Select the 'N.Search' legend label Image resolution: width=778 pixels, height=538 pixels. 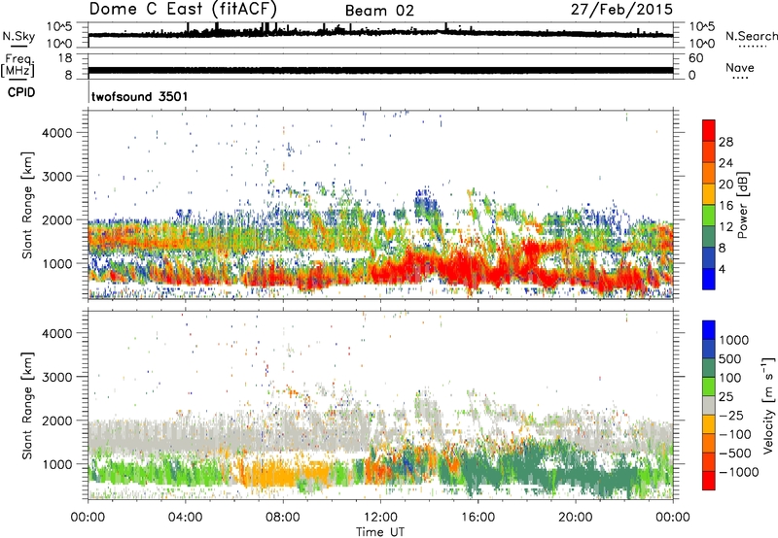tap(751, 36)
